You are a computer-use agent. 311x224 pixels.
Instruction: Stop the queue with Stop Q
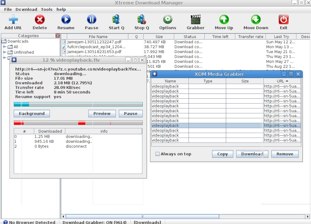pos(142,19)
